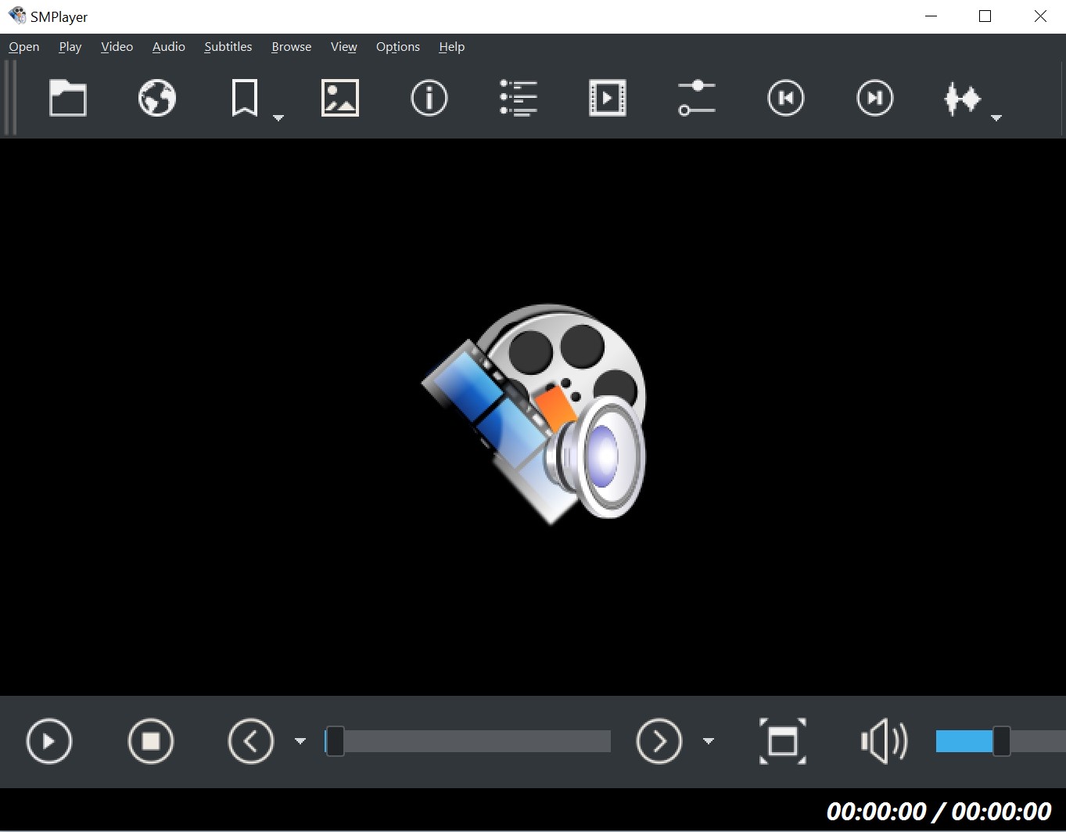Viewport: 1066px width, 832px height.
Task: Click the volume slider handle
Action: click(1002, 741)
